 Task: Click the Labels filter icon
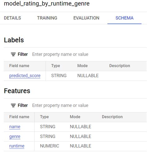13,54
